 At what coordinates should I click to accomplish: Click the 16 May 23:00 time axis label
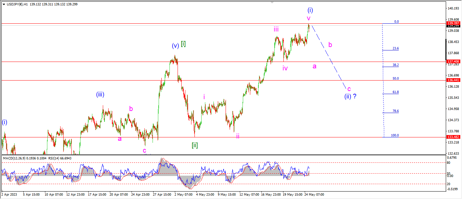point(271,195)
